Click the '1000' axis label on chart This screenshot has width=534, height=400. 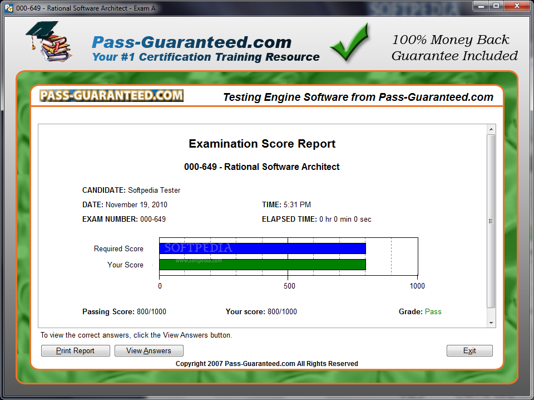click(x=417, y=286)
